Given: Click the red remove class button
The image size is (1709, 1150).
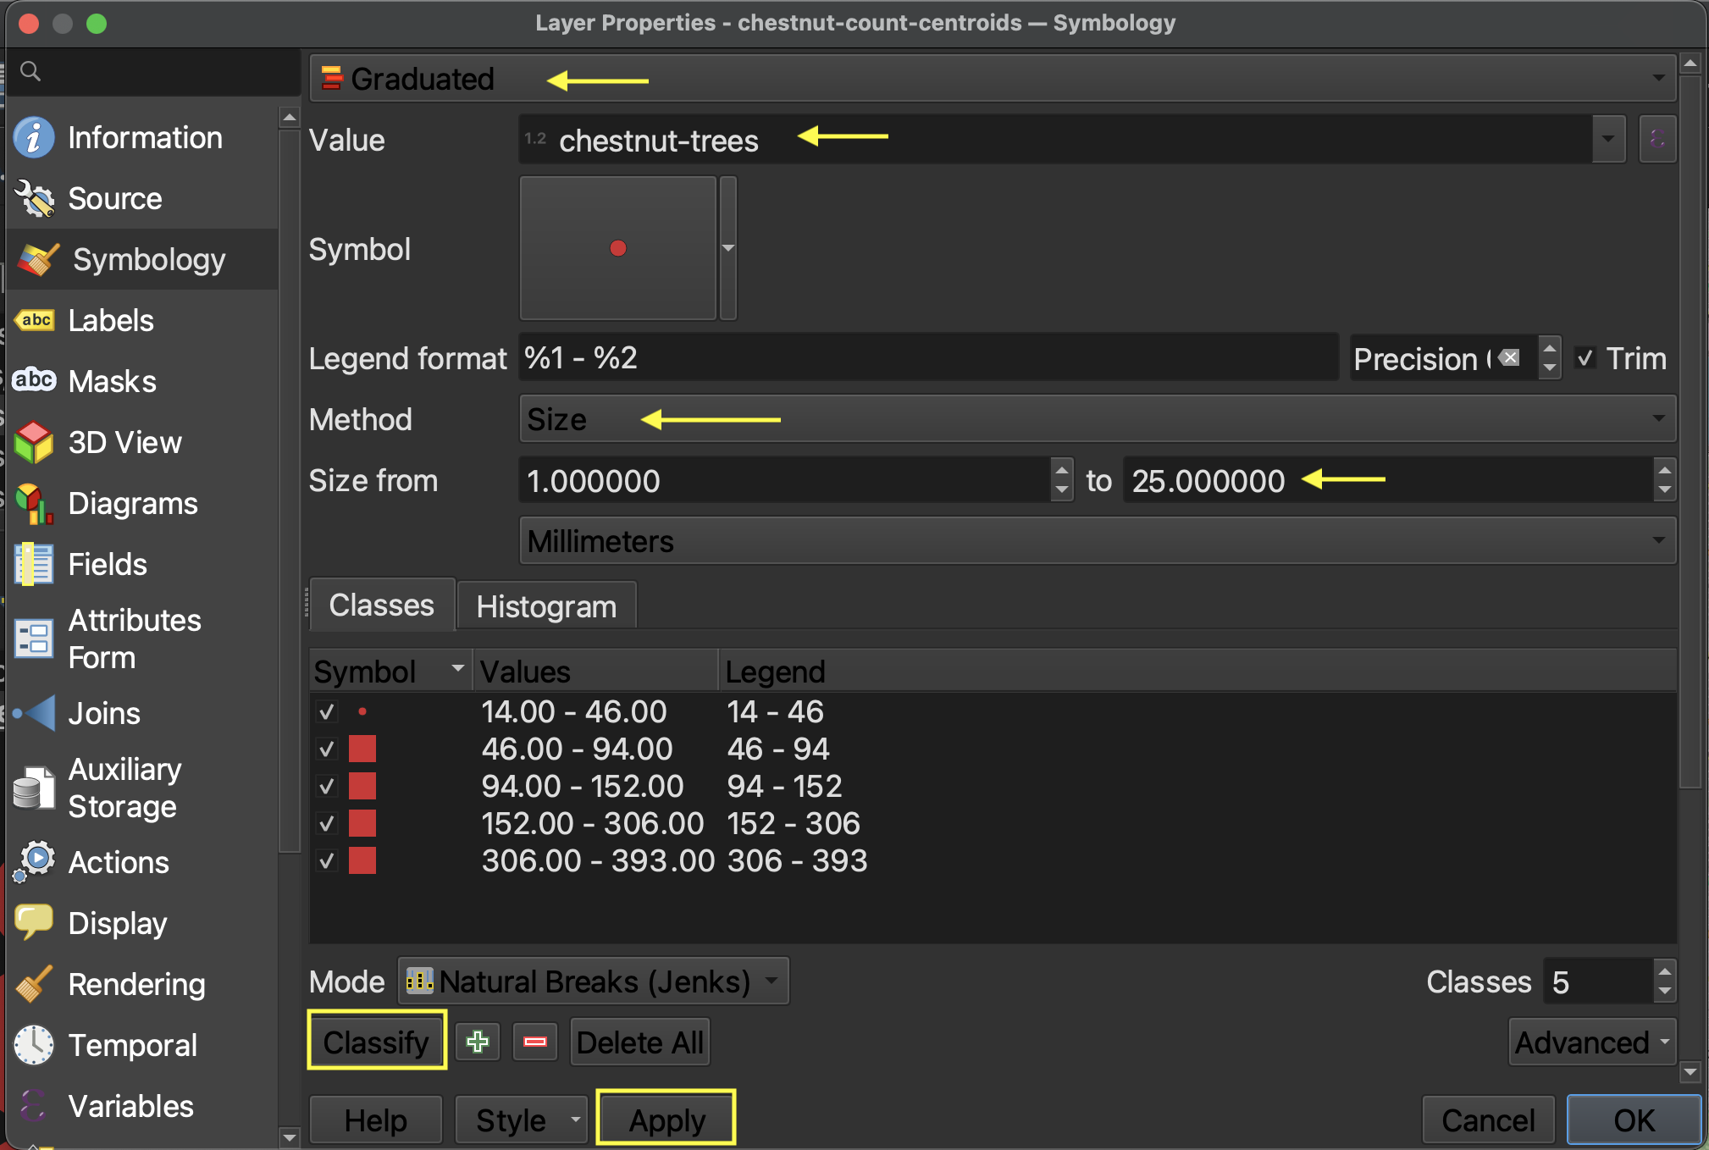Looking at the screenshot, I should (x=535, y=1042).
